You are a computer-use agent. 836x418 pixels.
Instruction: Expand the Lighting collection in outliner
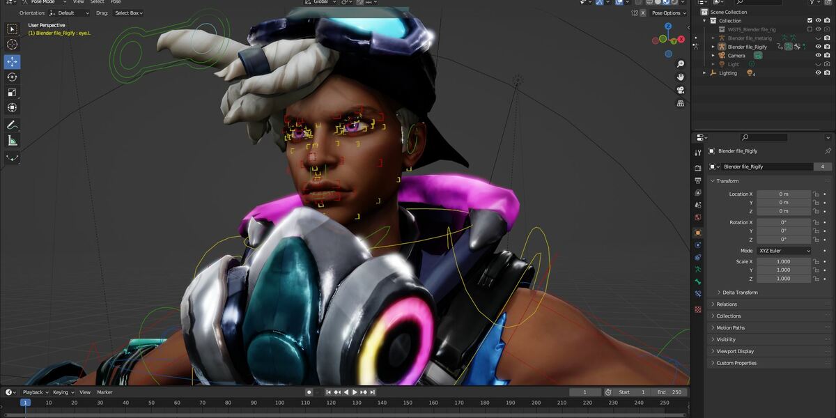[x=704, y=73]
